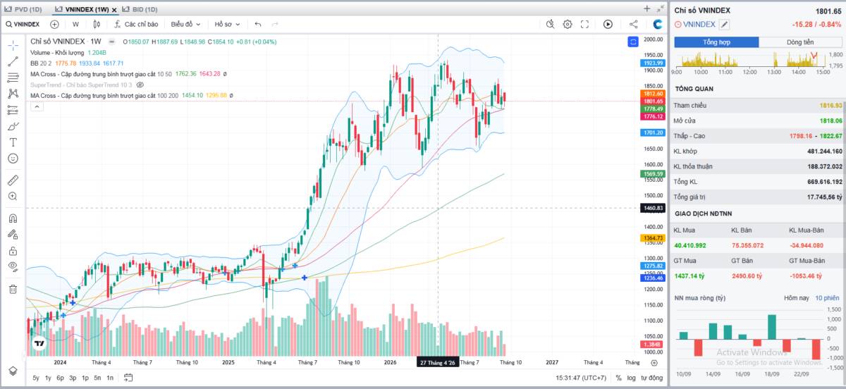Click the blue C logo icon

657,24
